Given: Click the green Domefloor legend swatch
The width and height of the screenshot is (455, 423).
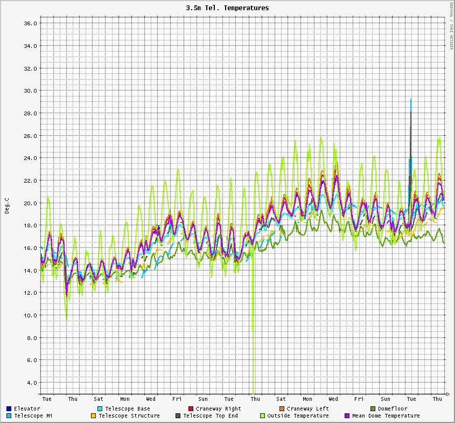Looking at the screenshot, I should pos(373,409).
